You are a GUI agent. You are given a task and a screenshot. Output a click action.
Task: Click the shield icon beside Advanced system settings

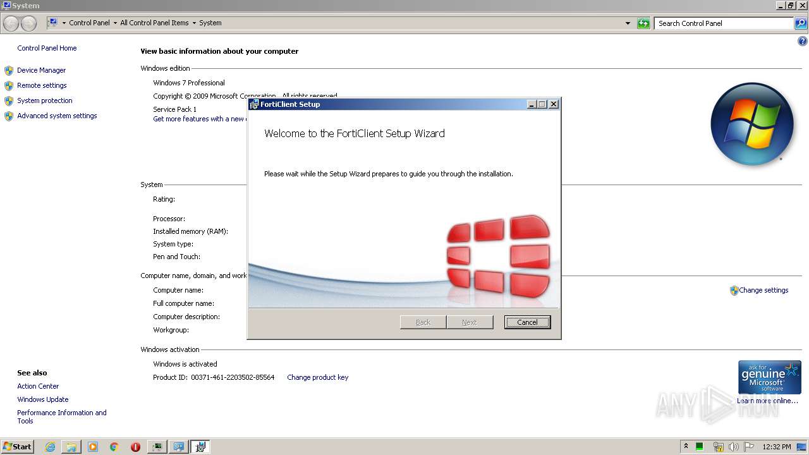(x=9, y=116)
